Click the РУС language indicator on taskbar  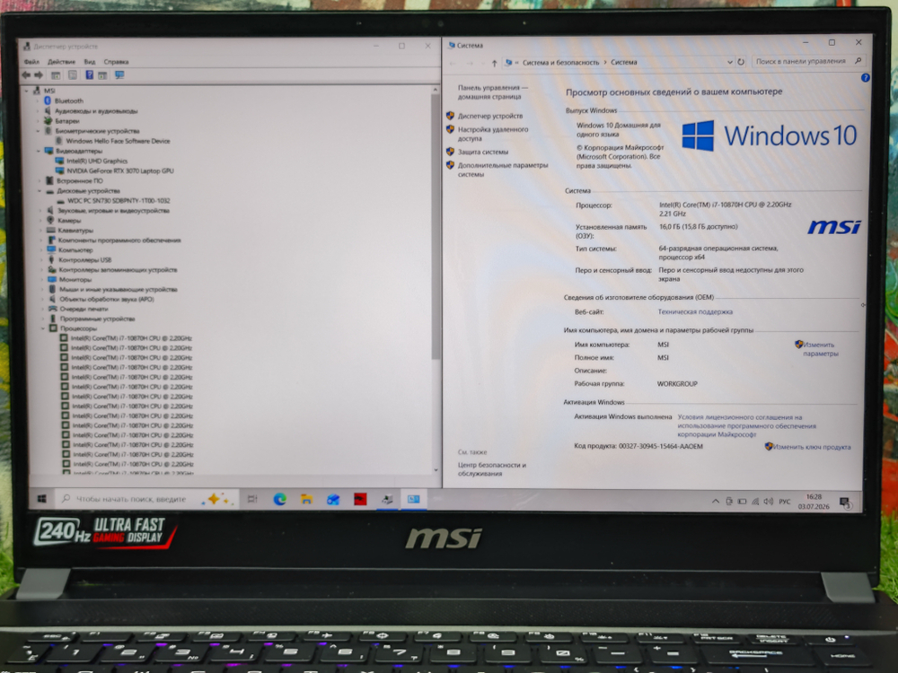pyautogui.click(x=784, y=502)
